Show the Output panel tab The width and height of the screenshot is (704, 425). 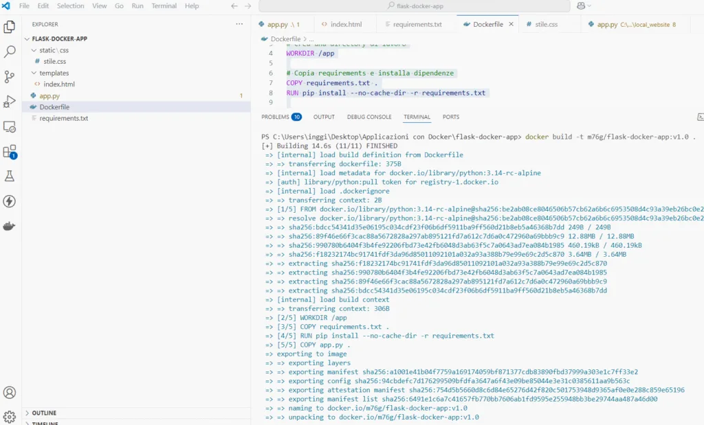coord(324,117)
